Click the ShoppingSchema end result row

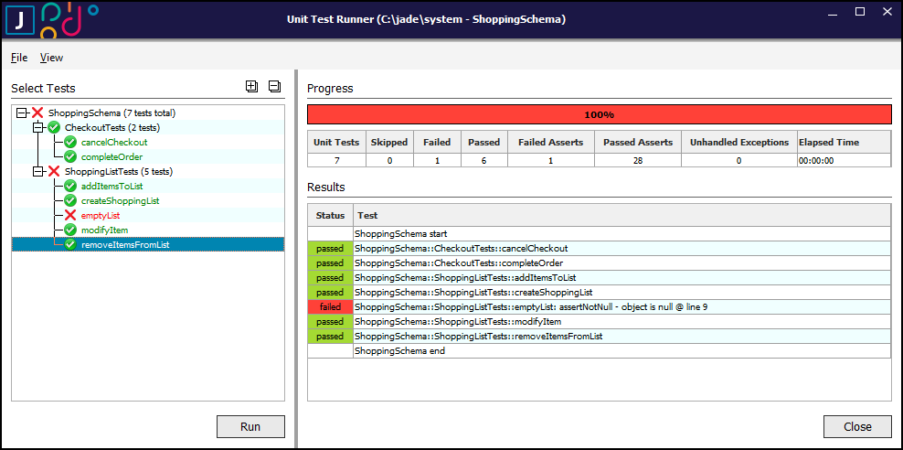[x=622, y=351]
